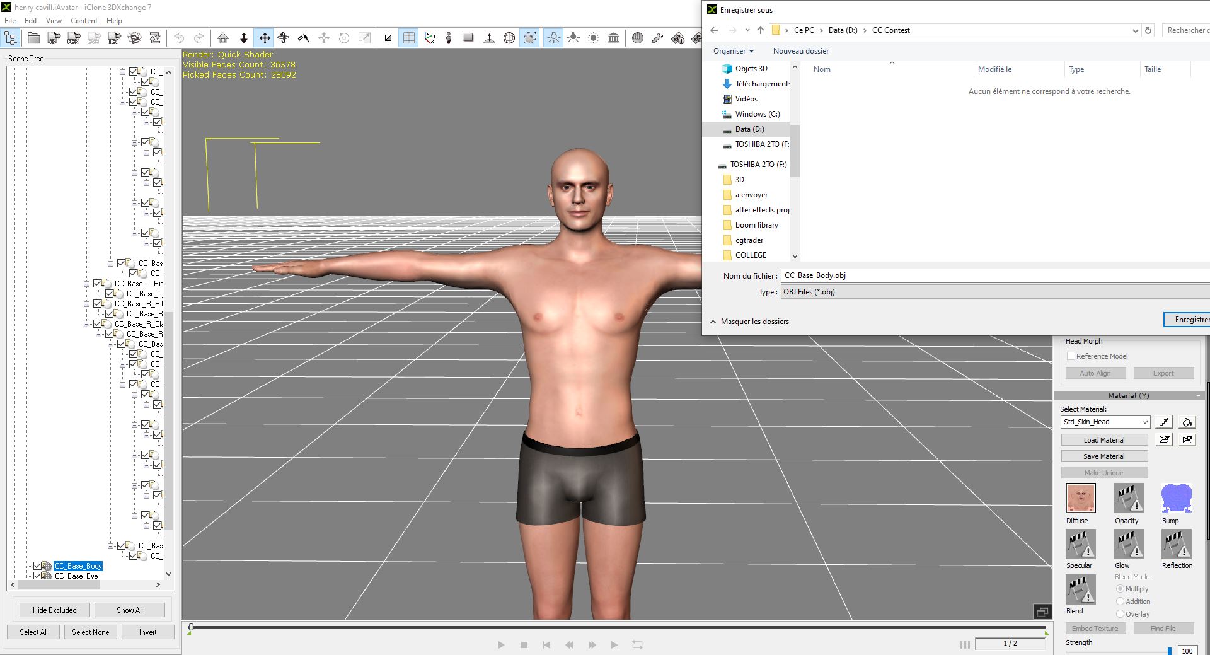This screenshot has width=1210, height=655.
Task: Open the Edit menu
Action: click(x=31, y=21)
